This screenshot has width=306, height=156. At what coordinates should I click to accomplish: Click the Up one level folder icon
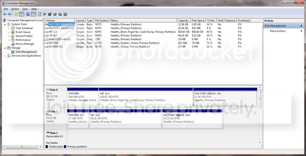point(16,14)
